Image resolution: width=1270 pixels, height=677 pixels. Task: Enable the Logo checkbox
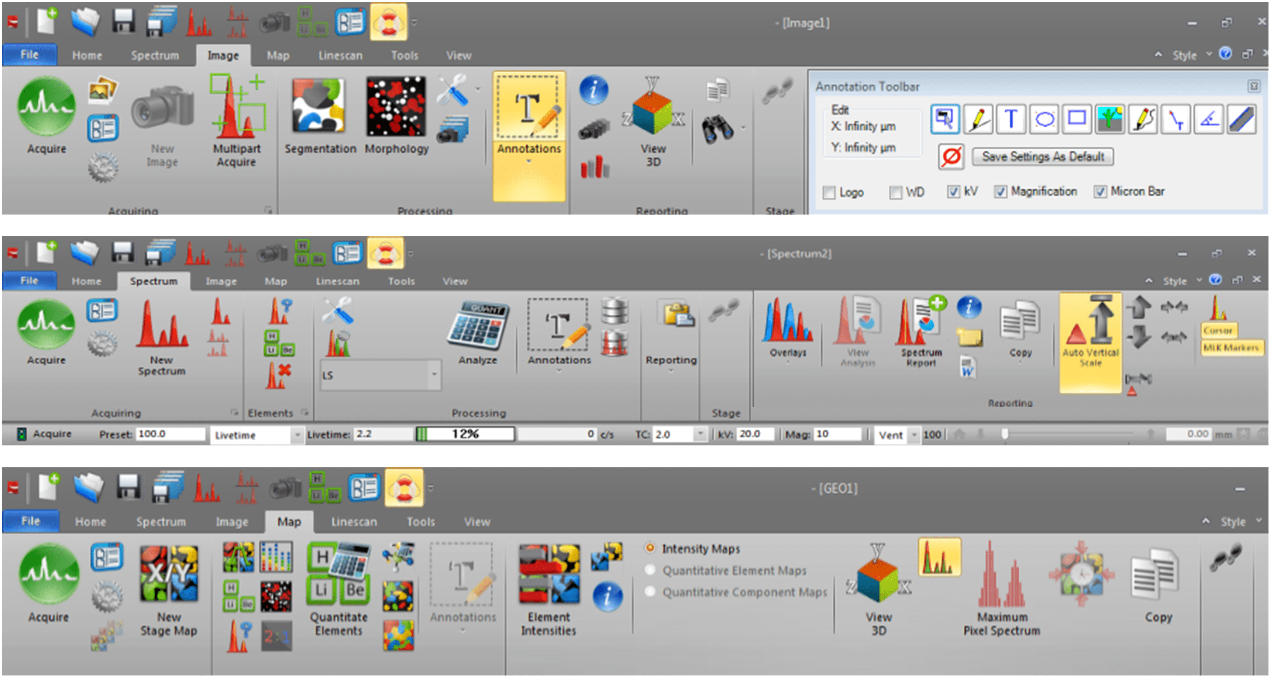pyautogui.click(x=829, y=192)
